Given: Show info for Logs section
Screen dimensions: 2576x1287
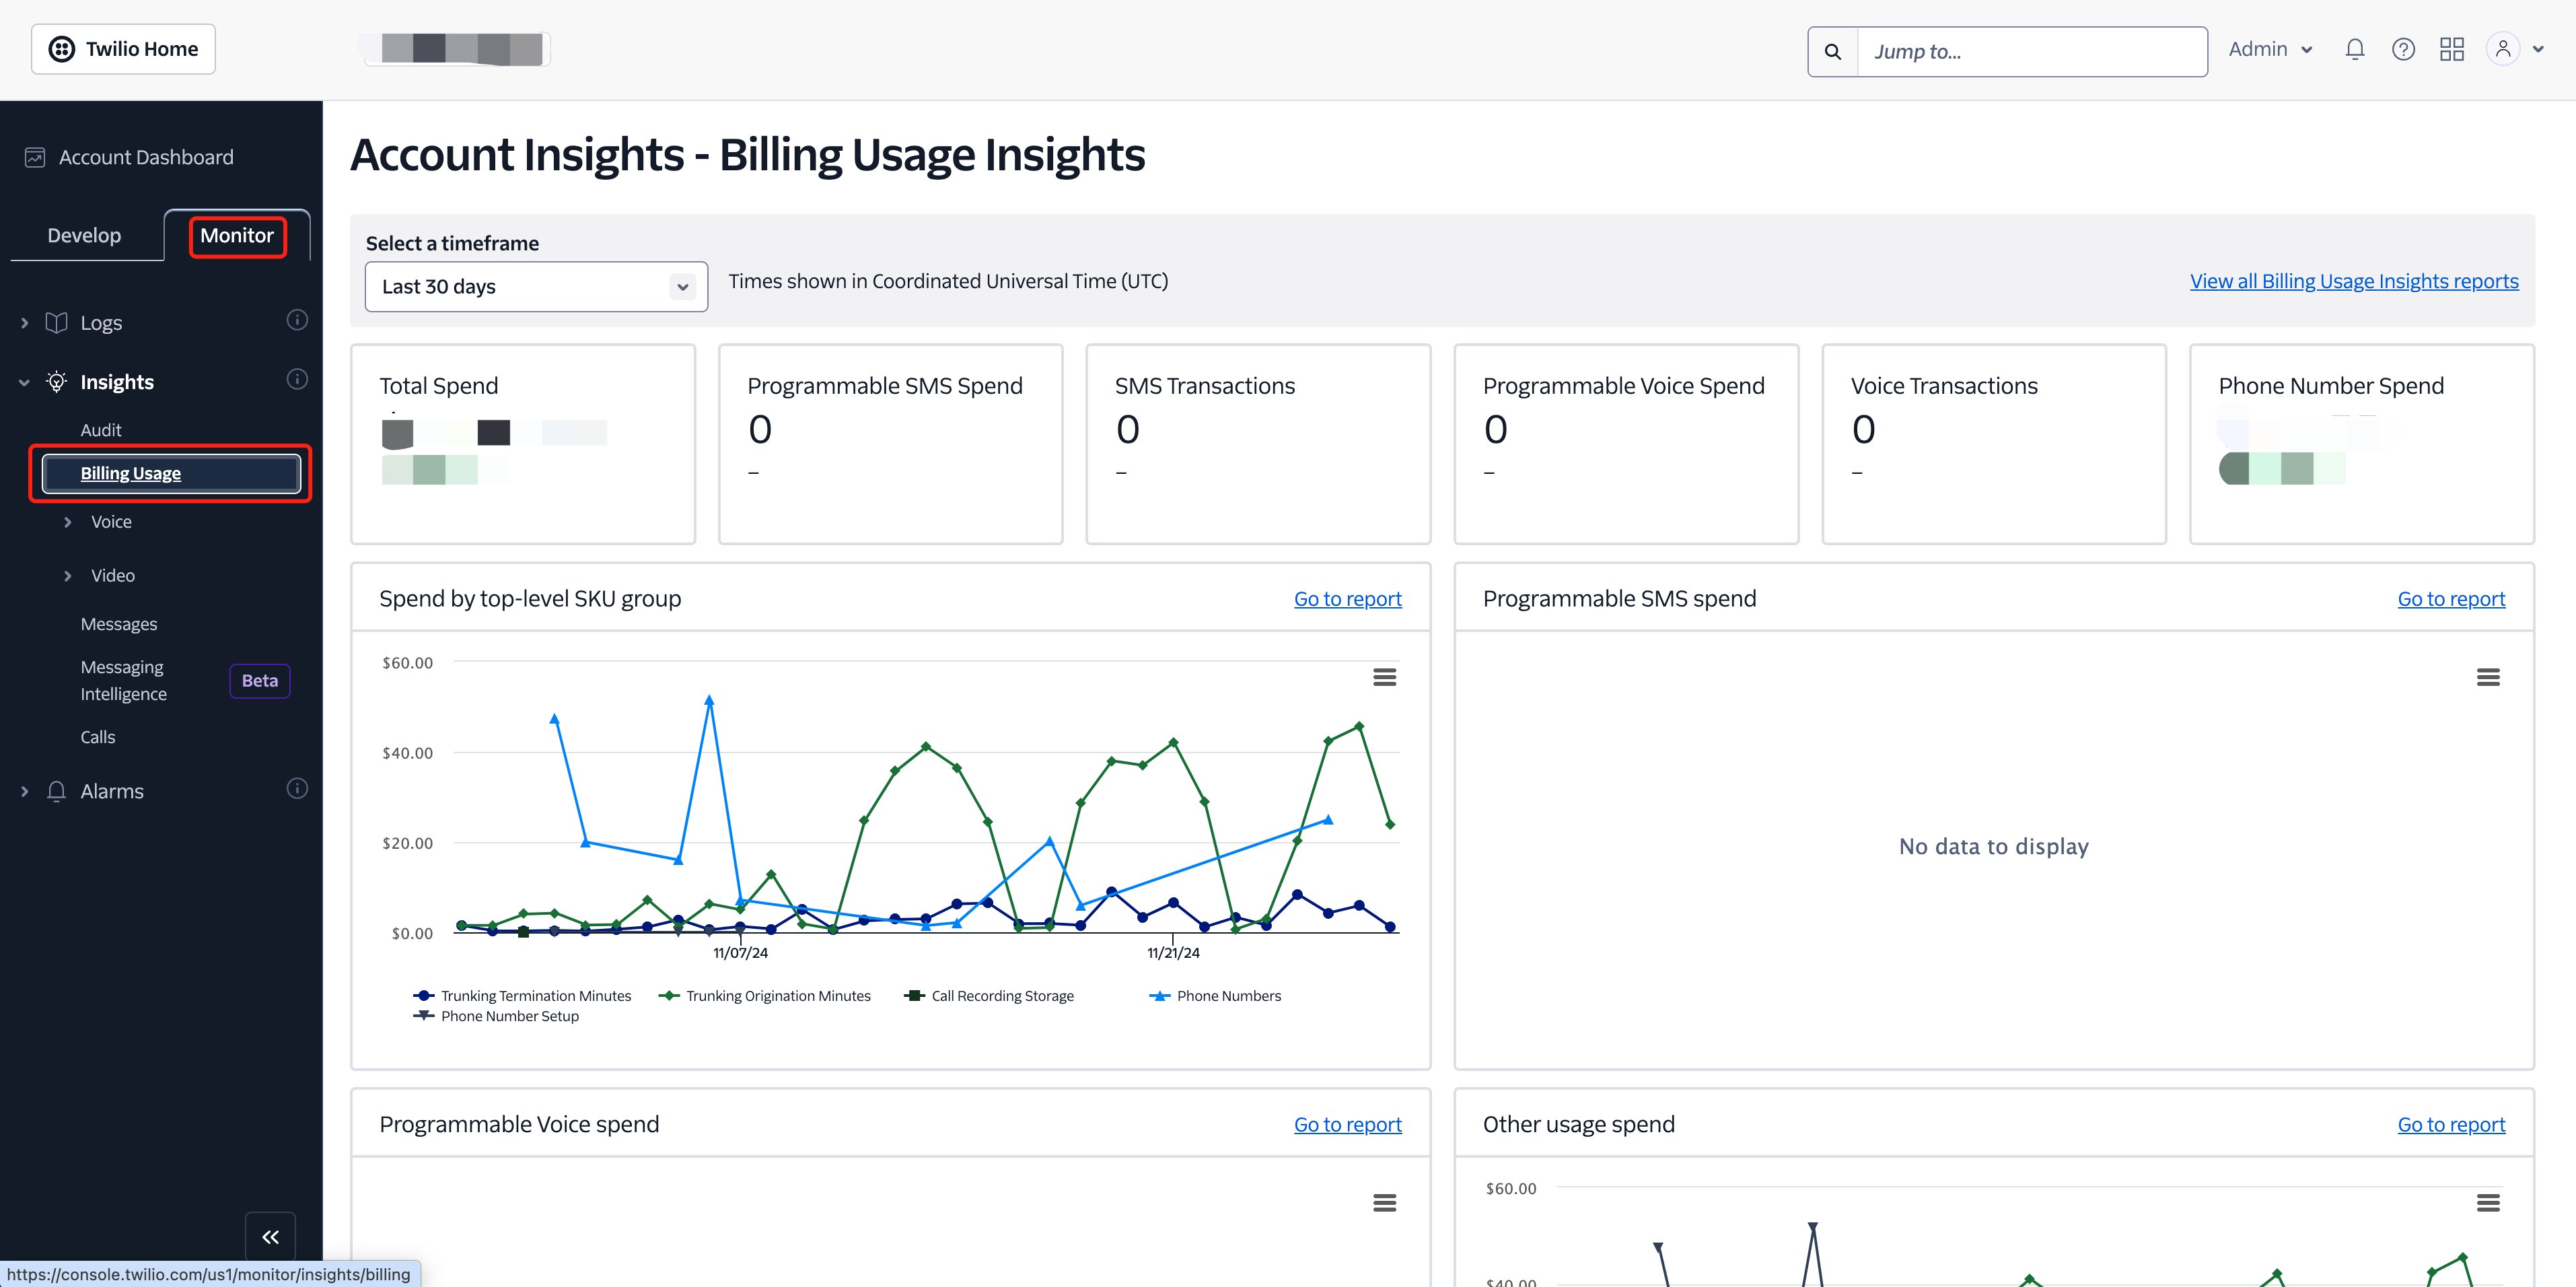Looking at the screenshot, I should [297, 320].
